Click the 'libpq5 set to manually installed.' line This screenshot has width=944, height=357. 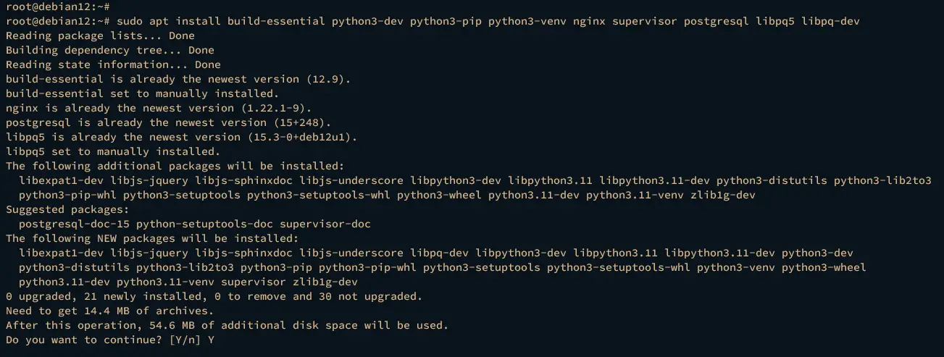click(113, 151)
